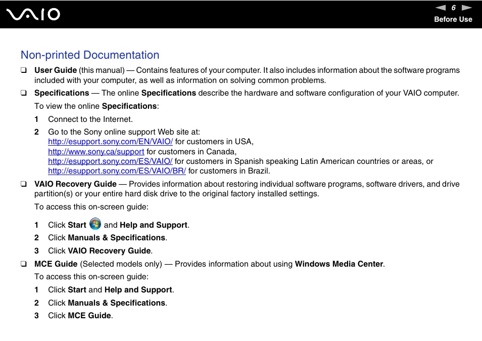Click 'Click MCE Guide.' step
The height and width of the screenshot is (341, 482).
[x=80, y=316]
